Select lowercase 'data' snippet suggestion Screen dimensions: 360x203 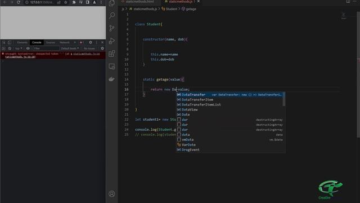click(x=229, y=135)
